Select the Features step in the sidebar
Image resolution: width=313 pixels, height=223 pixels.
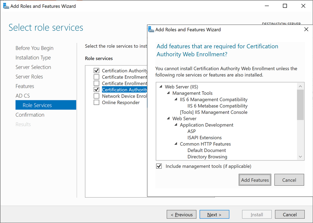click(x=25, y=86)
